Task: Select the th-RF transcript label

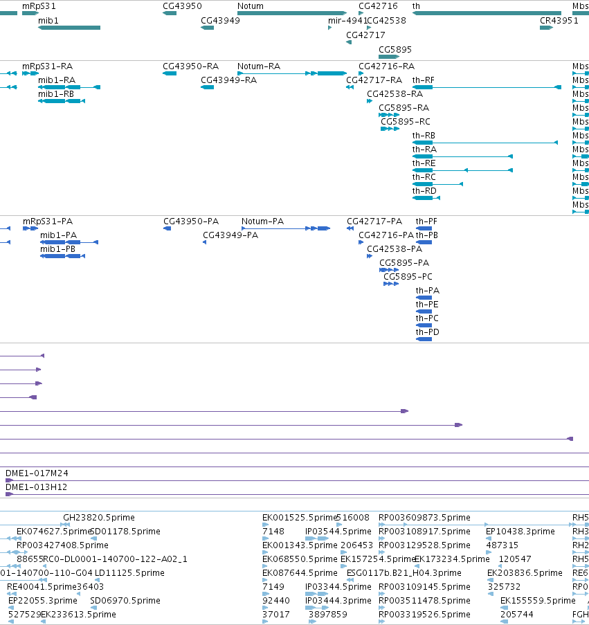Action: (x=423, y=80)
